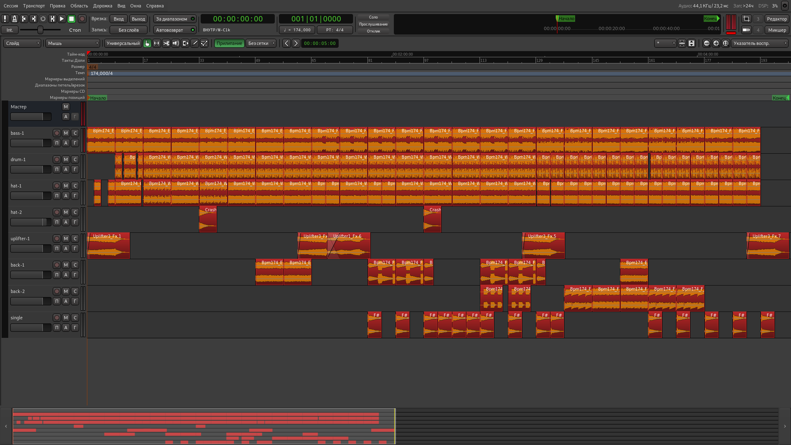Click the global Record button
This screenshot has height=445, width=791.
pyautogui.click(x=82, y=19)
